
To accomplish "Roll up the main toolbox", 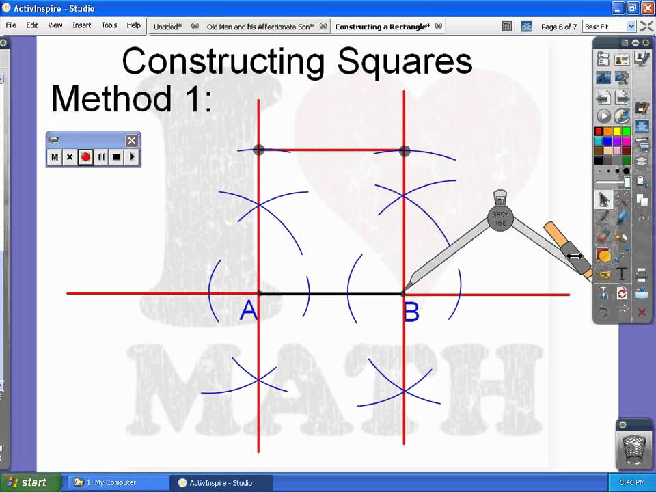I will [635, 42].
